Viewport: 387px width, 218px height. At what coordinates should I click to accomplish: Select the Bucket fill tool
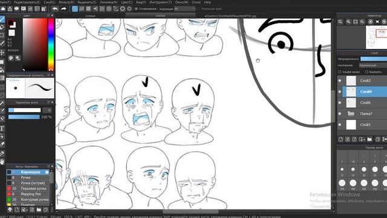2,70
